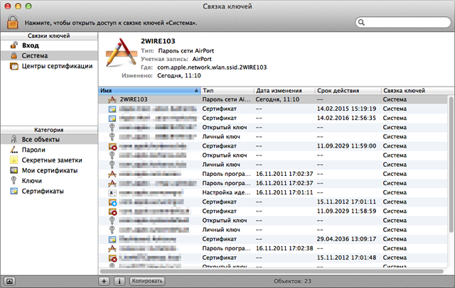Select the Мои сертификаты category
This screenshot has width=455, height=288.
coord(50,171)
